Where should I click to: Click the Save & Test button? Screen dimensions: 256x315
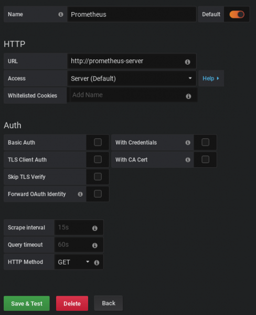(27, 303)
